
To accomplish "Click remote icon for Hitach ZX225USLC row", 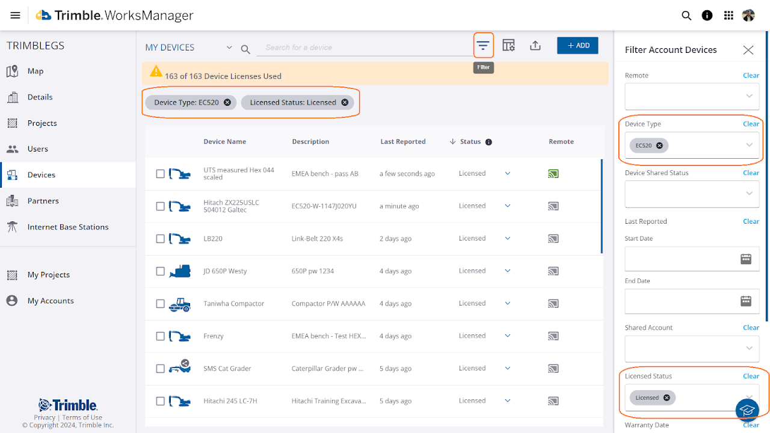I will click(553, 206).
